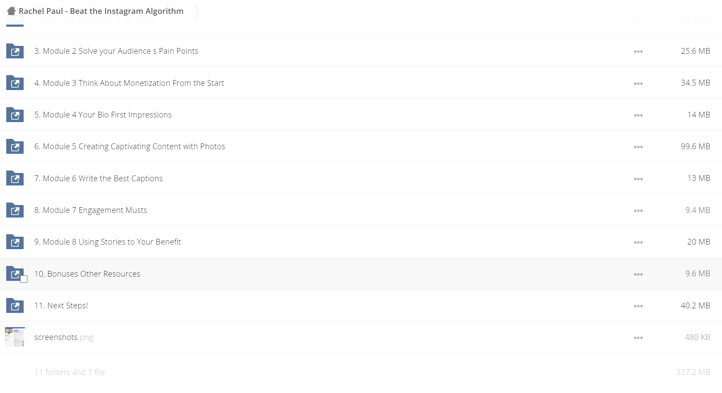Select the Module 5 shared folder icon

point(15,146)
